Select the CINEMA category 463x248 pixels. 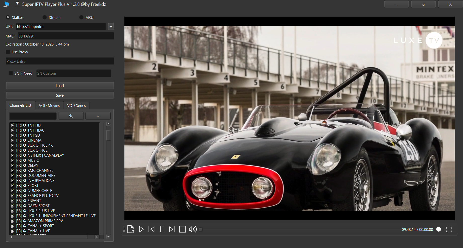pos(34,140)
